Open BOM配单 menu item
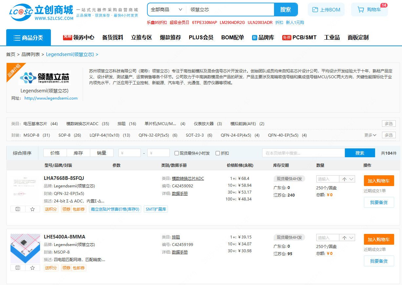Viewport: 402px width, 285px height. click(x=232, y=38)
